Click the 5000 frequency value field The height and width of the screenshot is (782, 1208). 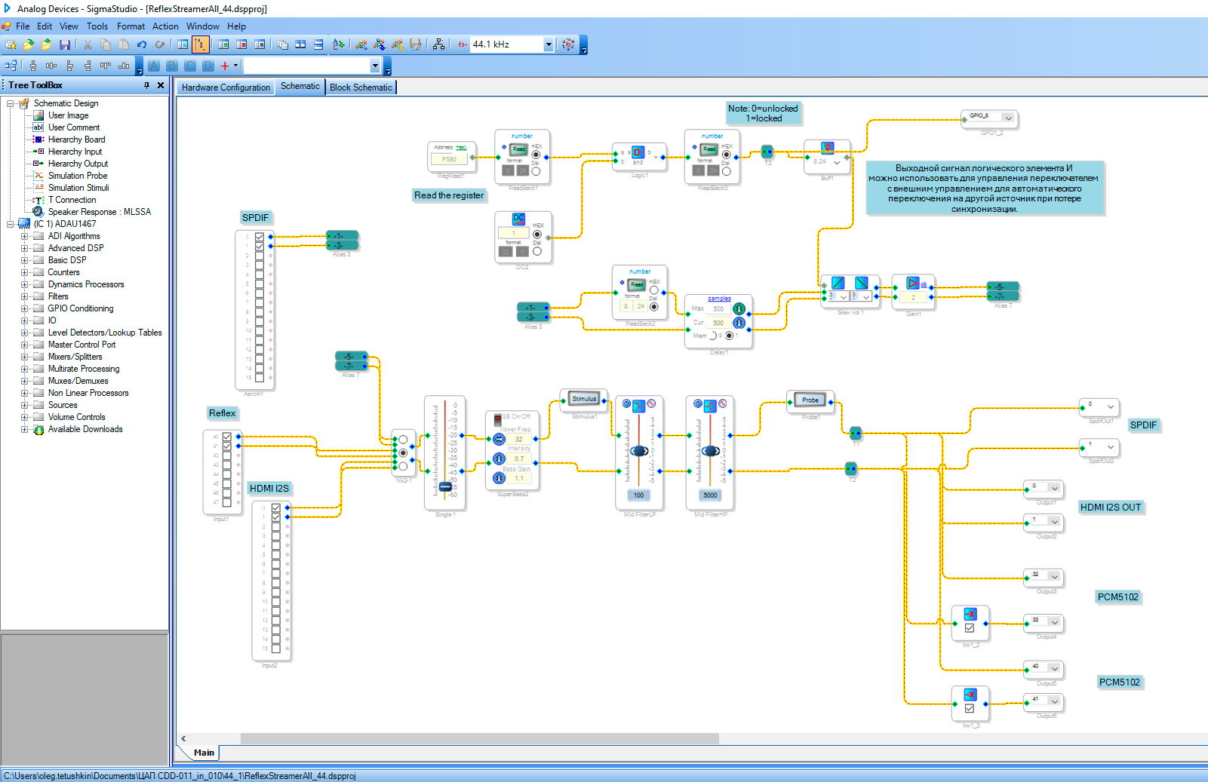710,495
